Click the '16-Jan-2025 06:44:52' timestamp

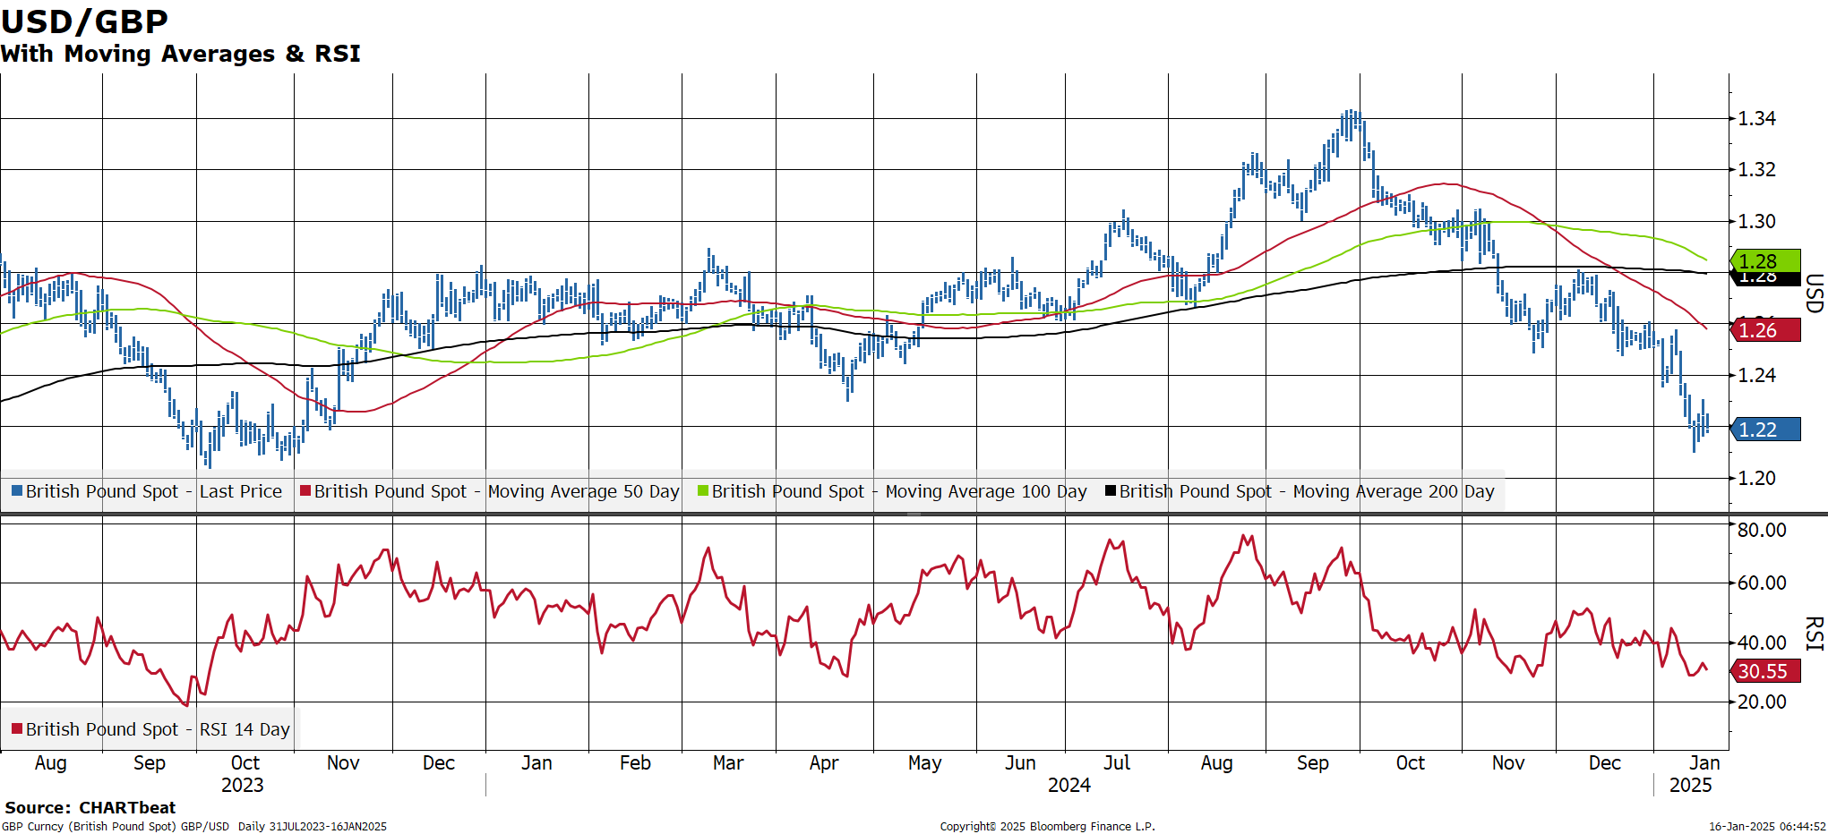pyautogui.click(x=1767, y=826)
